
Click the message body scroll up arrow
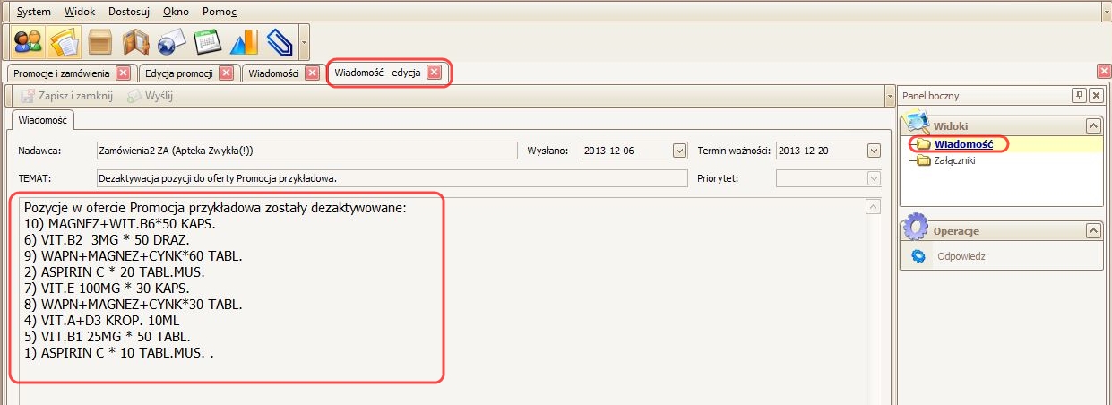pyautogui.click(x=874, y=207)
